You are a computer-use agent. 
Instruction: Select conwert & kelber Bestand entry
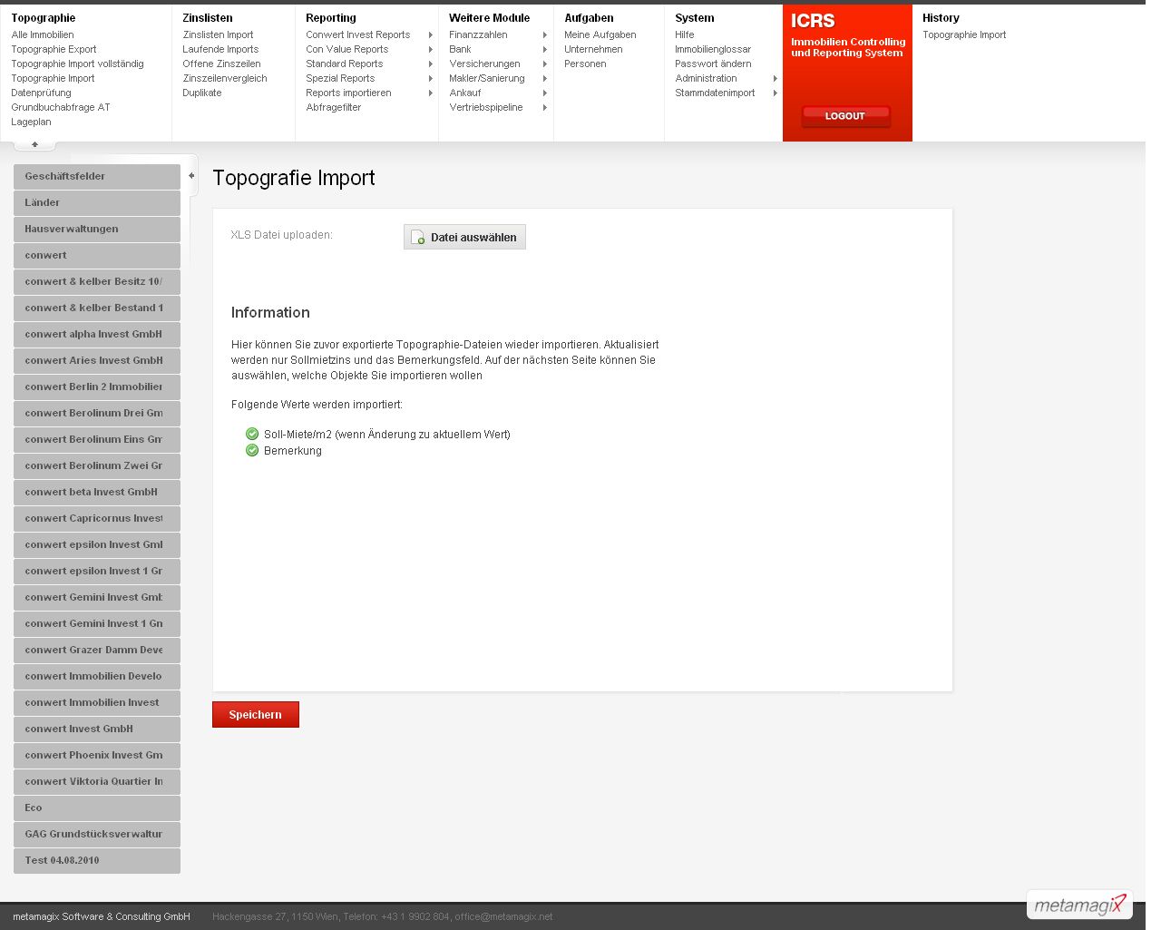click(x=97, y=308)
